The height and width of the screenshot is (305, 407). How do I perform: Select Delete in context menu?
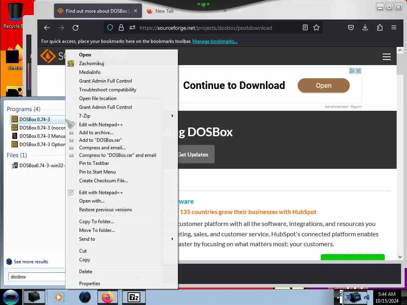86,272
